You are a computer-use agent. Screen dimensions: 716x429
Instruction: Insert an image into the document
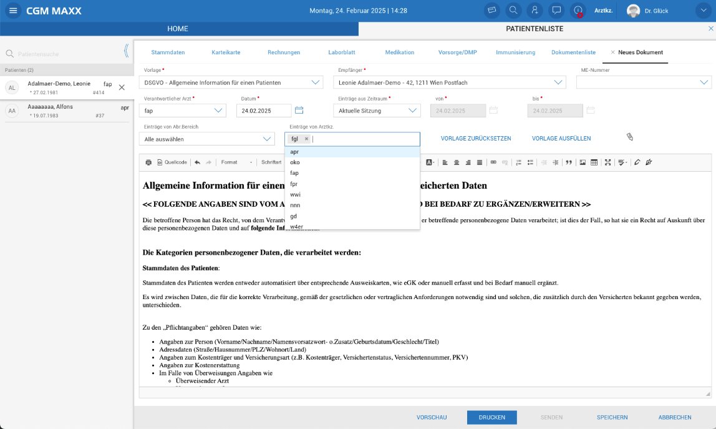(583, 162)
